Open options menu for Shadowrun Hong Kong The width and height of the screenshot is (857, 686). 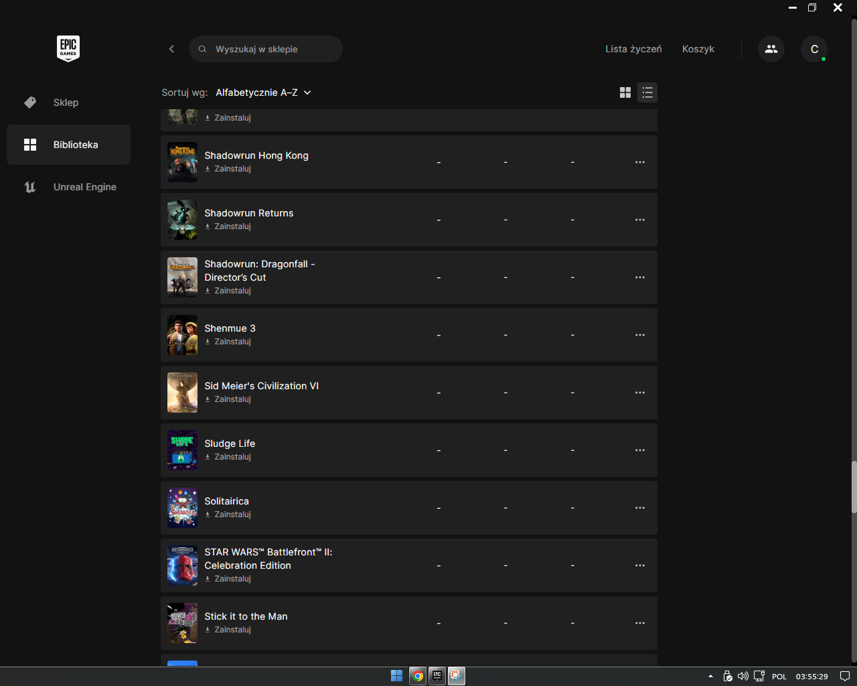[640, 162]
